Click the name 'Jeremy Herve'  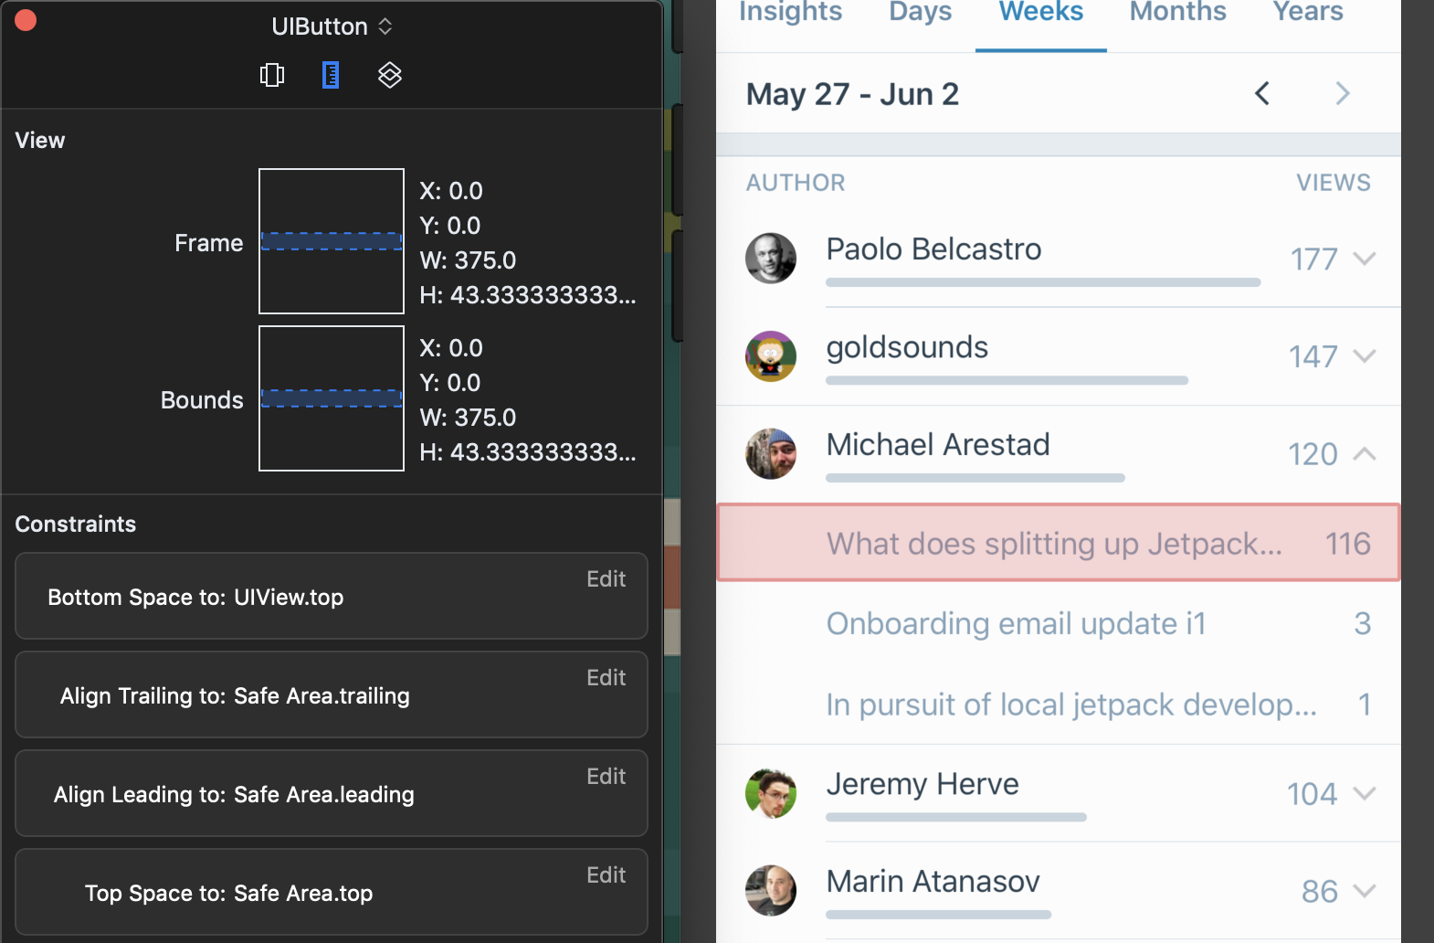(x=923, y=784)
